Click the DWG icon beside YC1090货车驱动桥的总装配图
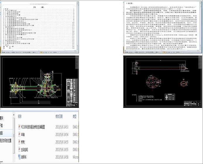 pos(19,127)
